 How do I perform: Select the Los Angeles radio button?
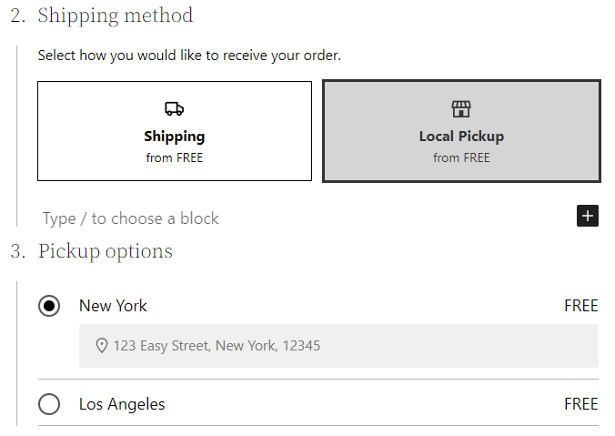tap(49, 404)
